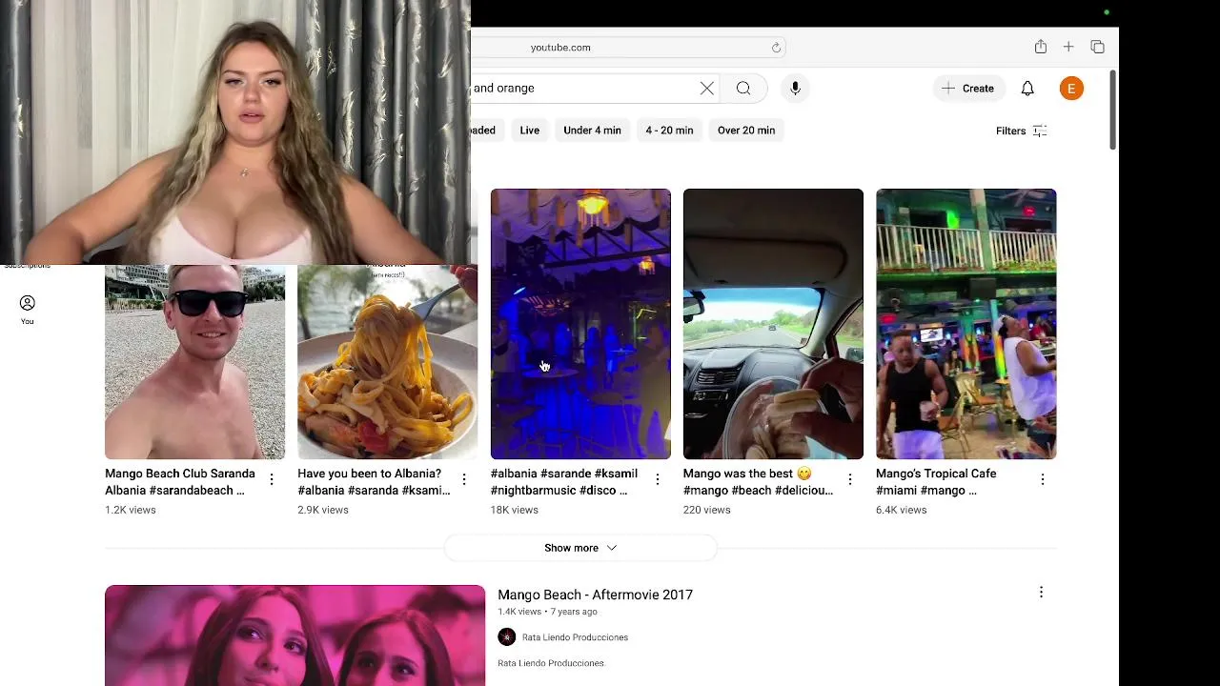Open Mango Beach Club Saranda short thumbnail

tap(194, 363)
